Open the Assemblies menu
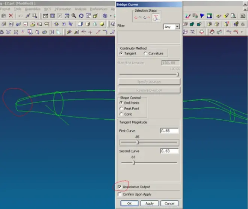Viewport: 248px width, 209px height. [33, 9]
